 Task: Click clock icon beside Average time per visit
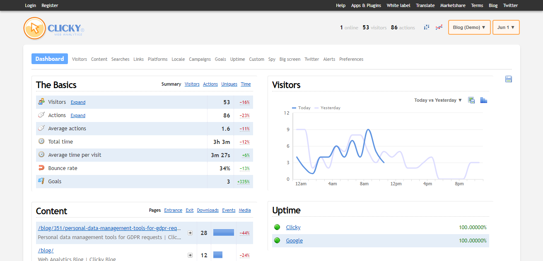pyautogui.click(x=41, y=155)
